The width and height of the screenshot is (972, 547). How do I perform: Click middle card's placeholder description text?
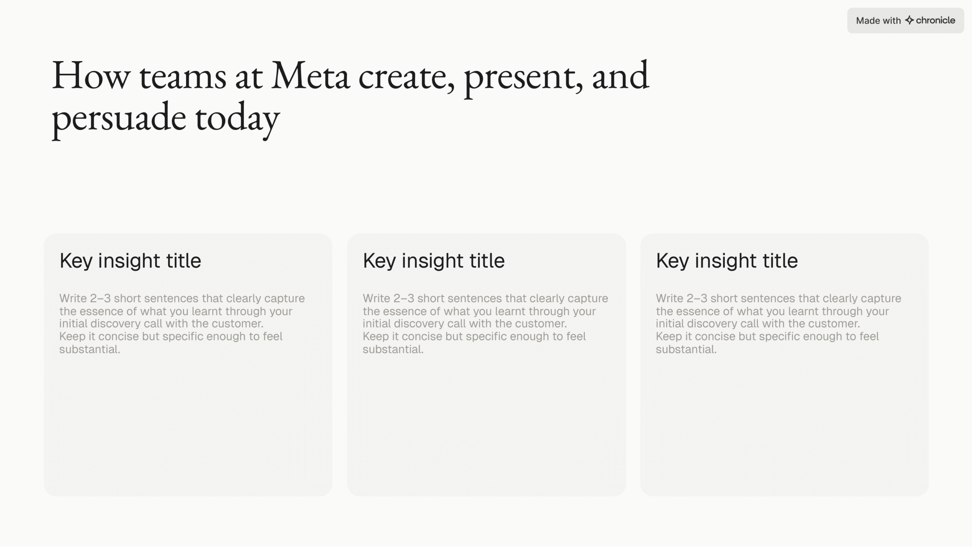click(485, 323)
